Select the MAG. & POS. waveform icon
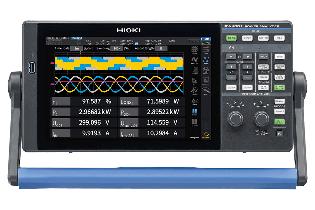 pos(194,60)
